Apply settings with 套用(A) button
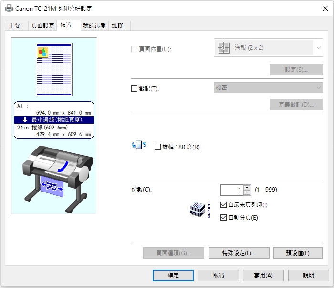Image resolution: width=334 pixels, height=288 pixels. (263, 276)
